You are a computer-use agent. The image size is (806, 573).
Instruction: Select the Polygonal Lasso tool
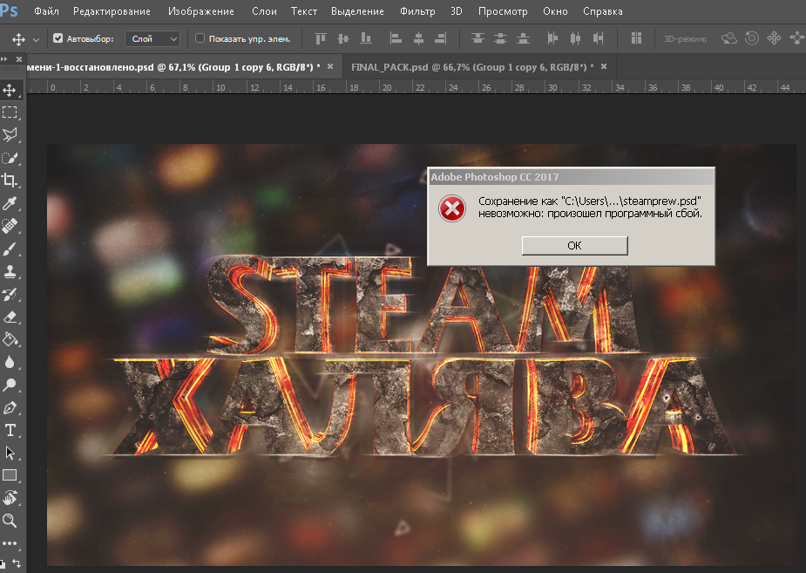click(10, 135)
